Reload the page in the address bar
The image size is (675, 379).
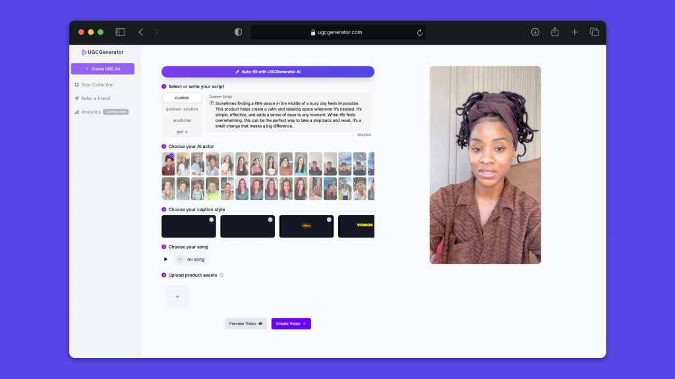[420, 32]
